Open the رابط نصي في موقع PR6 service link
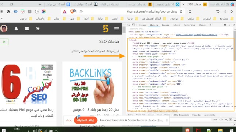 point(27,113)
